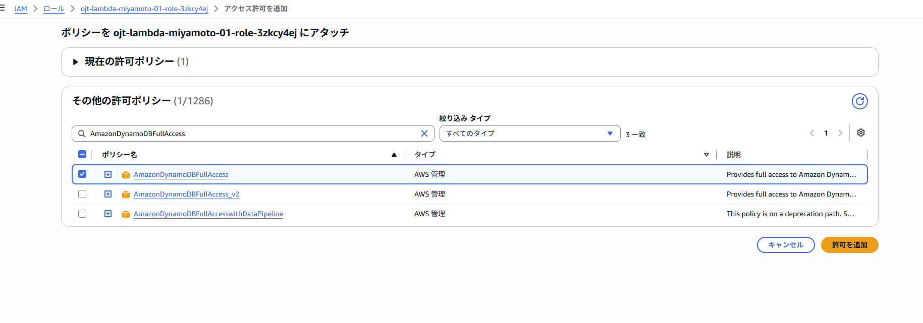Check AmazonDynamoDBFullAccesswithDataPipeline checkbox
The width and height of the screenshot is (923, 323).
point(82,214)
